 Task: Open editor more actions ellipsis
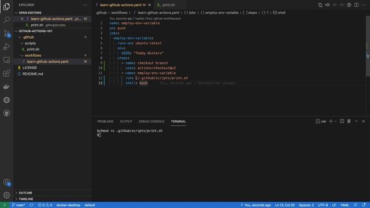tap(364, 5)
